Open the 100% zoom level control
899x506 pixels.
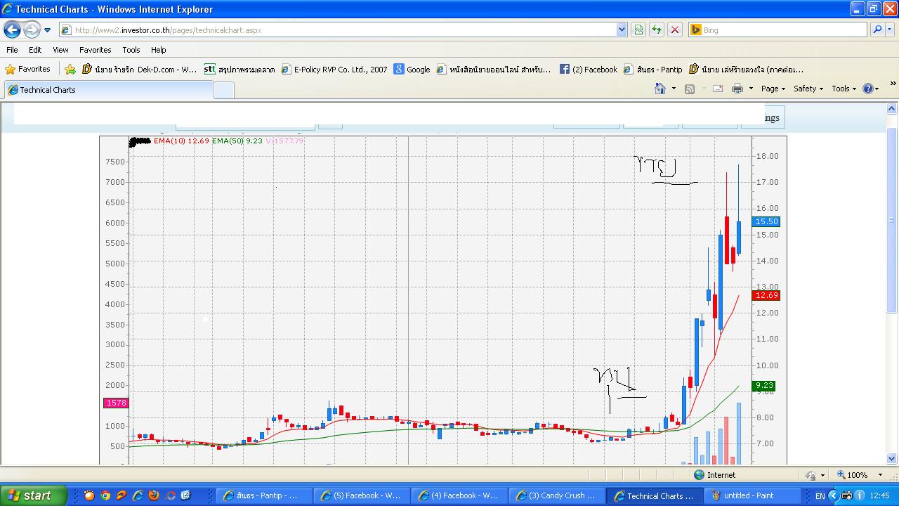point(860,475)
